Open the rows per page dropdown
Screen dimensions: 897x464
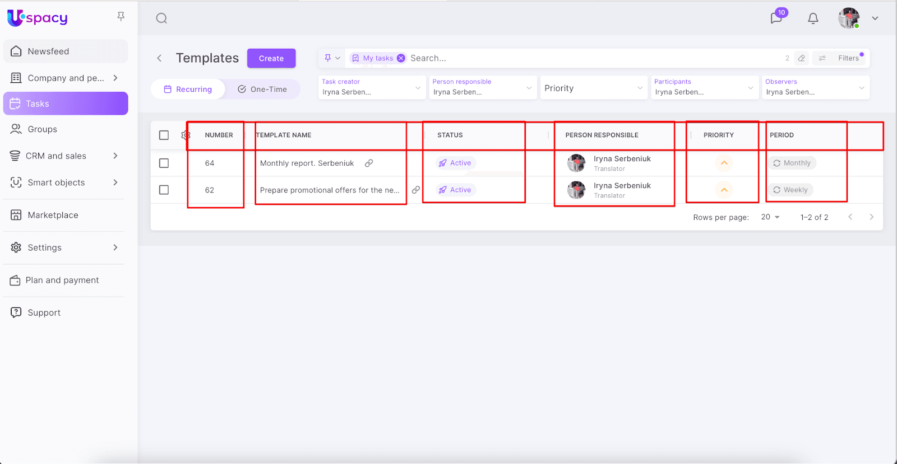770,217
